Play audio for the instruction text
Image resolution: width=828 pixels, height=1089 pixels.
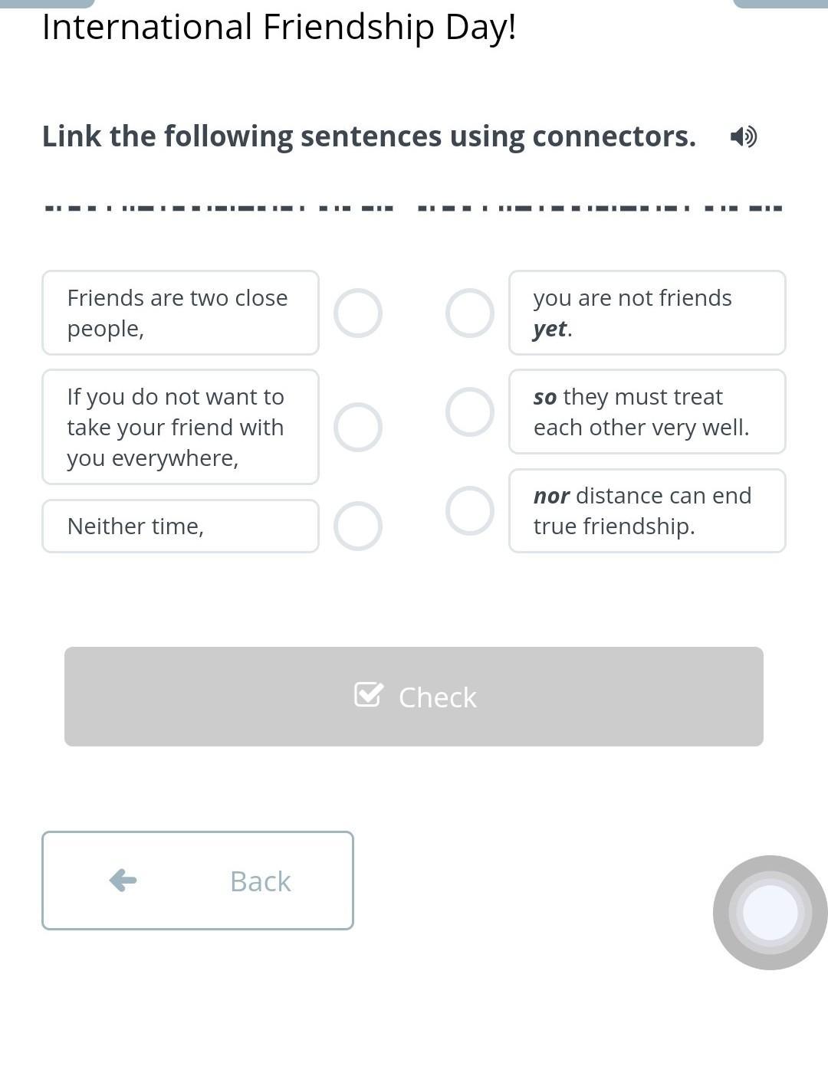click(x=743, y=136)
